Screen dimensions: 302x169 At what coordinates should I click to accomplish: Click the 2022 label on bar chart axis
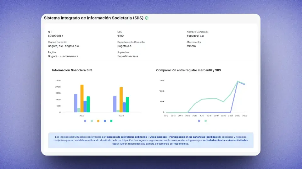tap(82, 115)
